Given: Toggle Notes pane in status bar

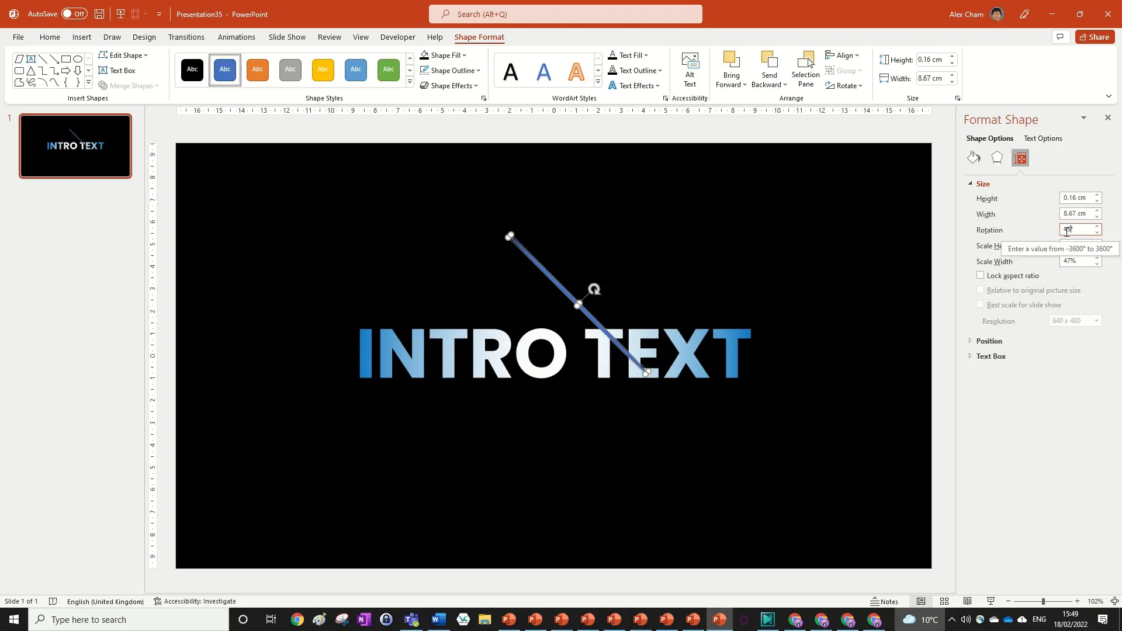Looking at the screenshot, I should click(x=884, y=601).
